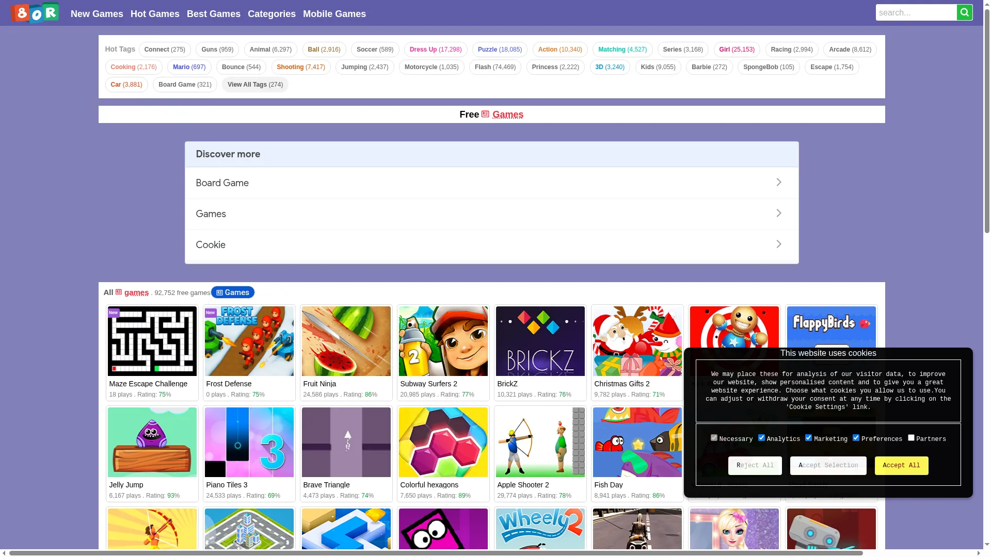Screen dimensions: 991x557
Task: Open the Best Games menu
Action: coord(214,14)
